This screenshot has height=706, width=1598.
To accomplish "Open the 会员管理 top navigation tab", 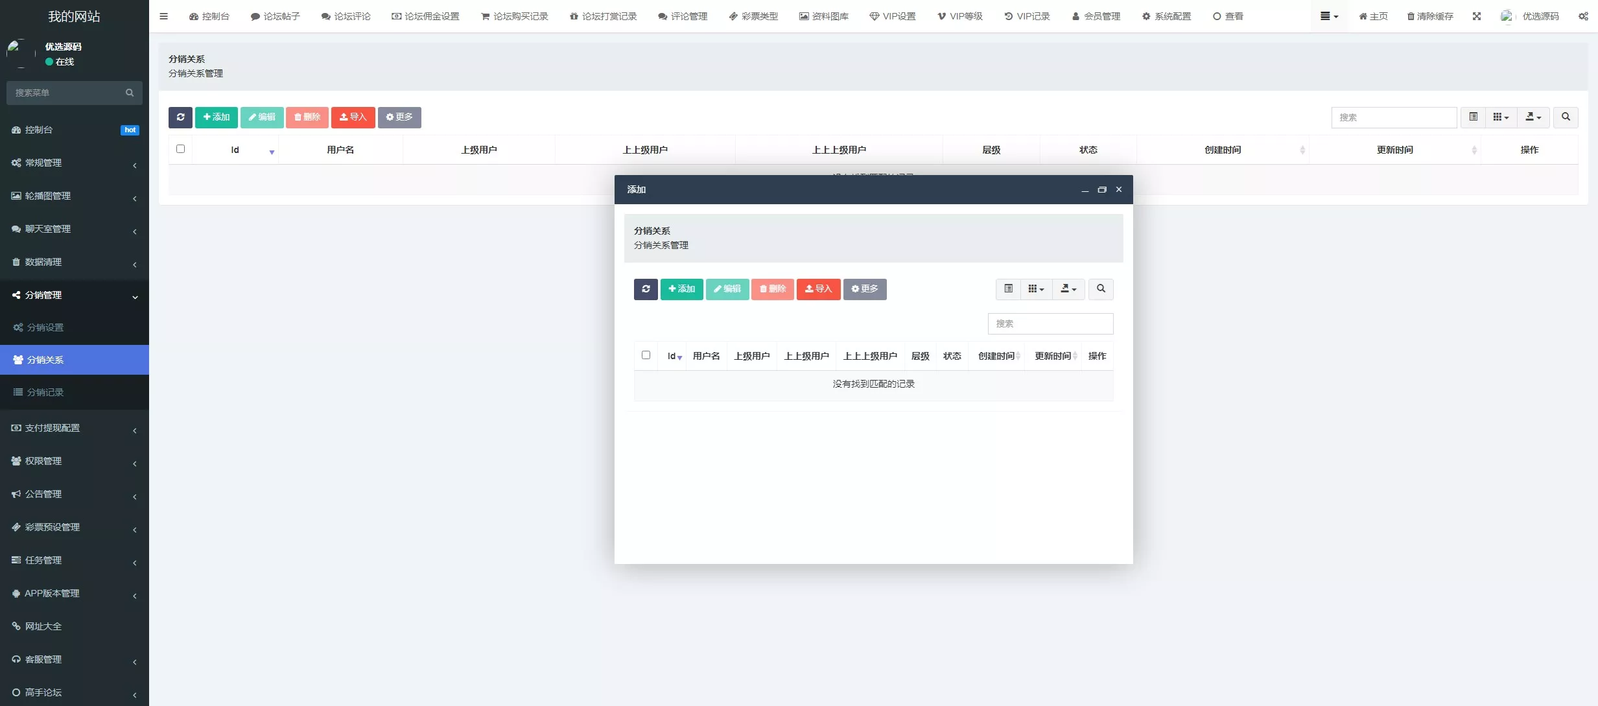I will (x=1096, y=16).
